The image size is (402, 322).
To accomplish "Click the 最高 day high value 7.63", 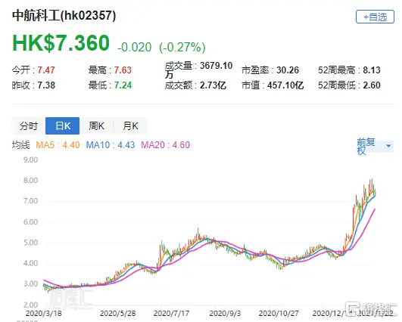I will [x=123, y=70].
